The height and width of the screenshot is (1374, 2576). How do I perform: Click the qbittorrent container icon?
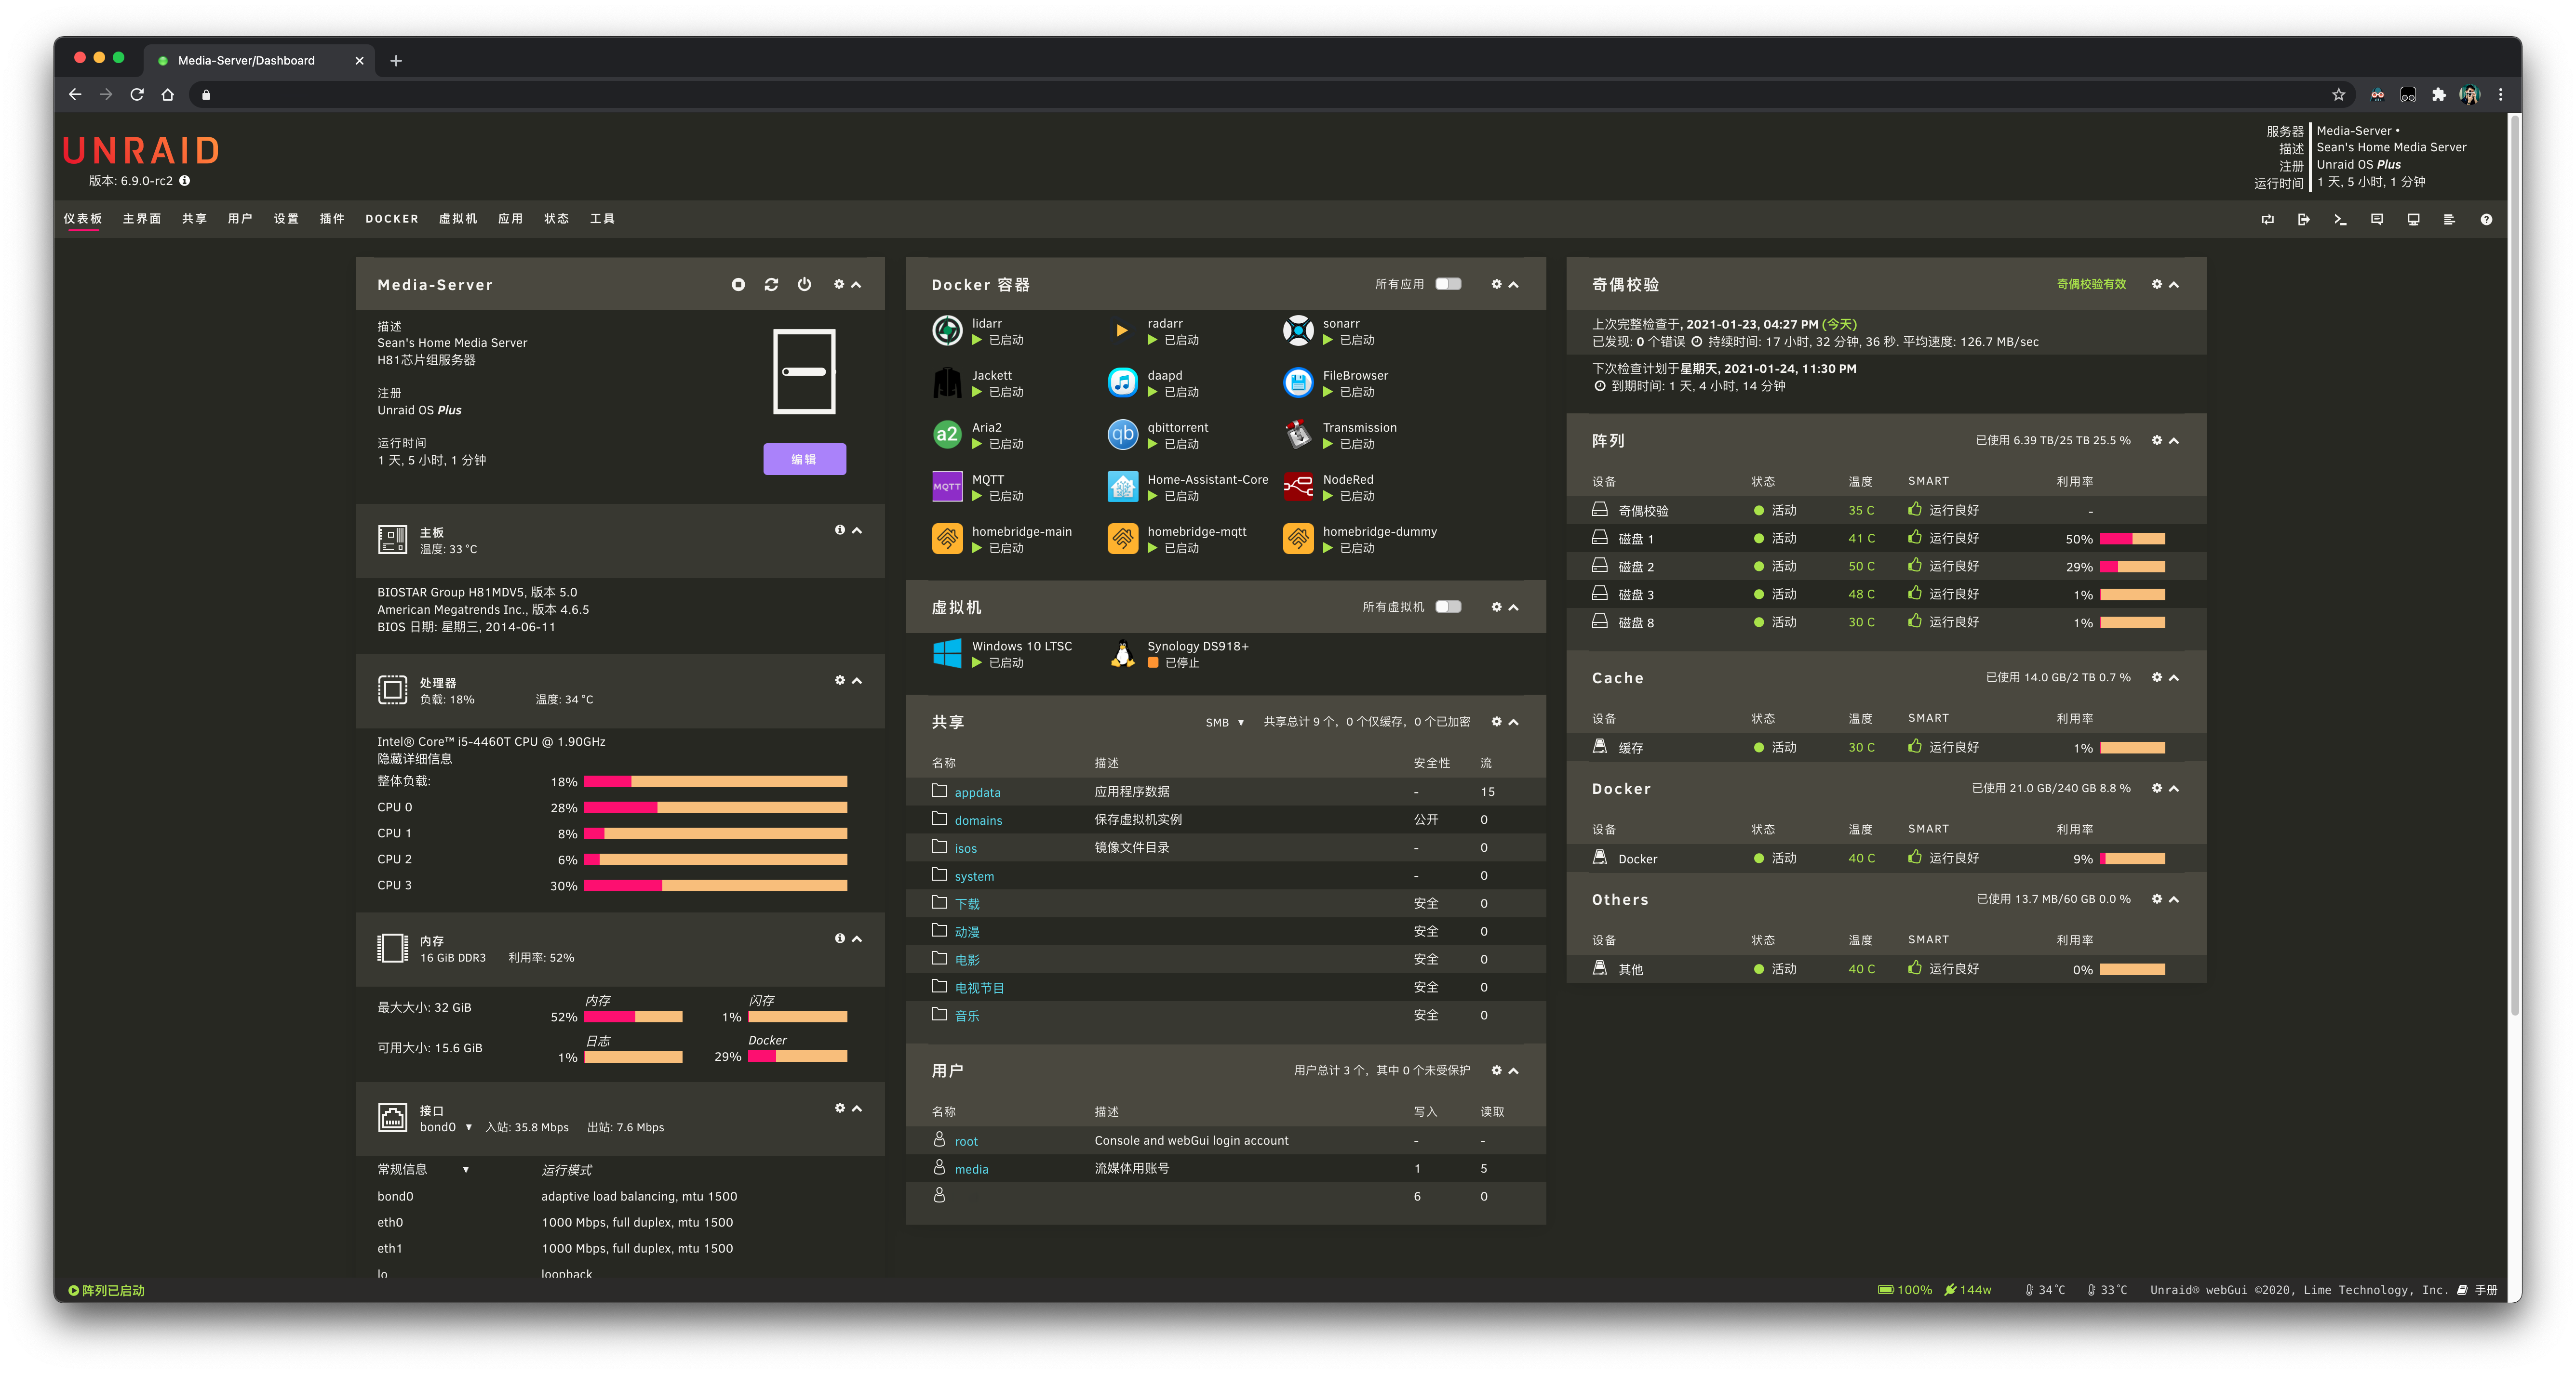[x=1122, y=435]
